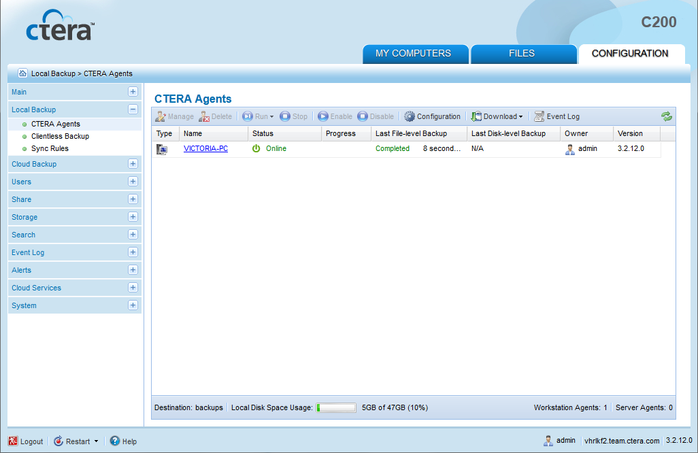Open the VICTORIA-PC agent link
Image resolution: width=698 pixels, height=453 pixels.
pyautogui.click(x=205, y=149)
